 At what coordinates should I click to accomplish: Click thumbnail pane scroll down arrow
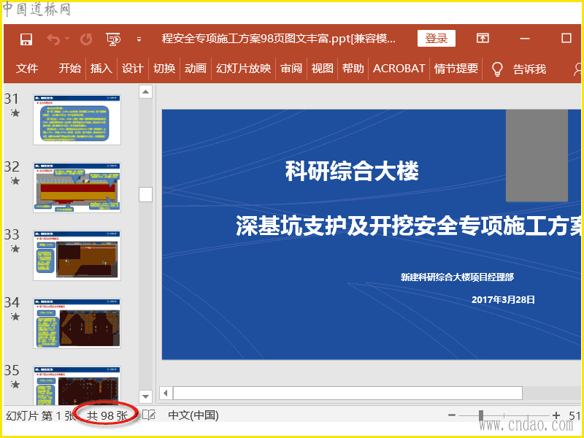tap(145, 396)
